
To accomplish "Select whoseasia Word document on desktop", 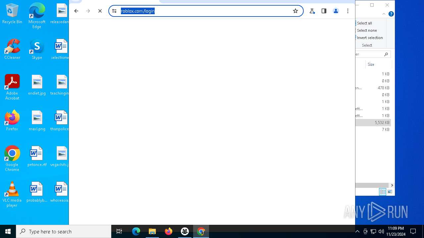I will [60, 192].
